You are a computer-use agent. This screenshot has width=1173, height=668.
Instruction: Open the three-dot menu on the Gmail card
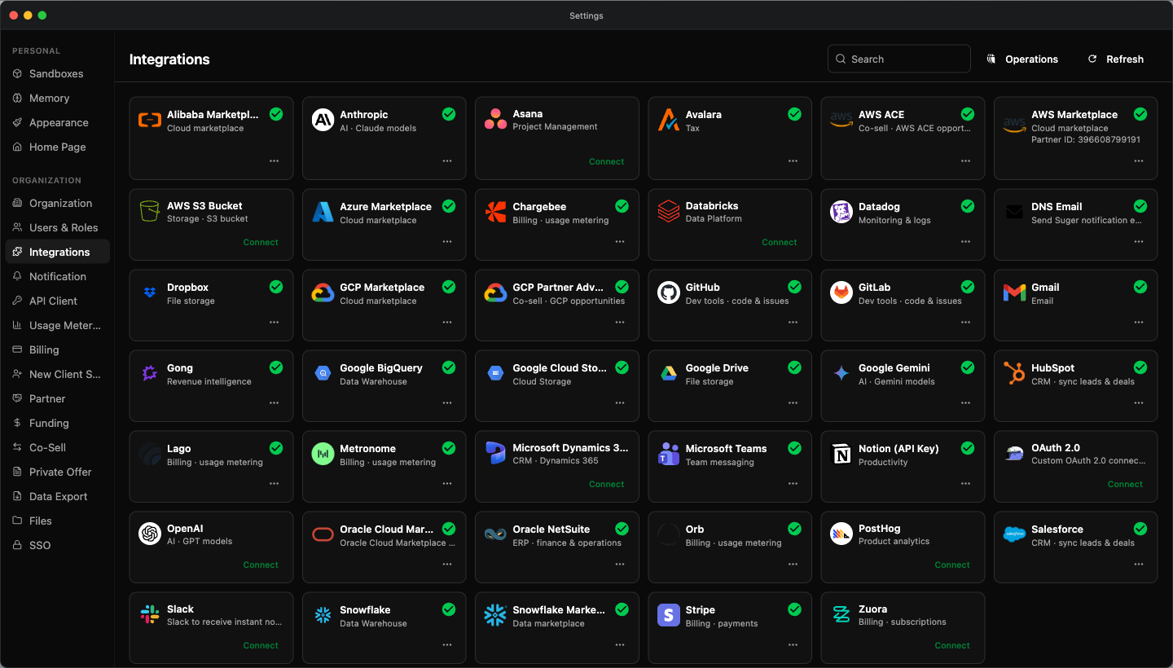point(1139,323)
